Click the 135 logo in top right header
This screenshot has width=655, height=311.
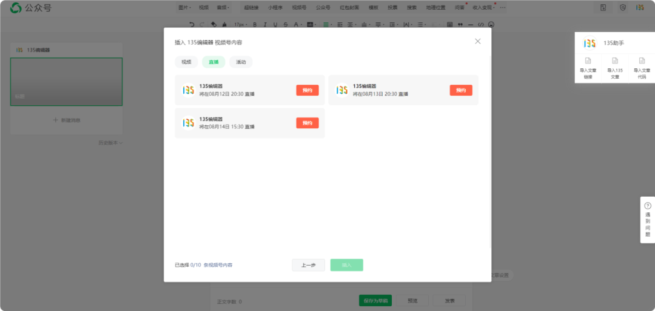pyautogui.click(x=640, y=7)
